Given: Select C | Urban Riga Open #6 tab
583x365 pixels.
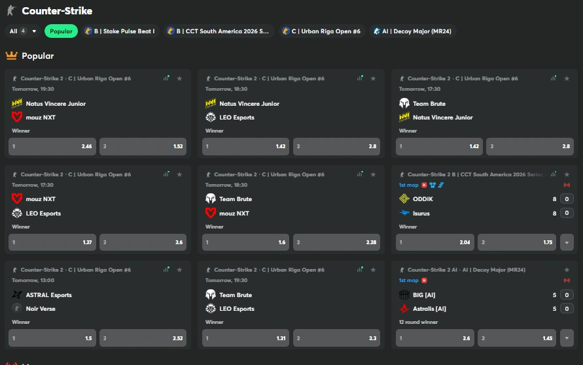Looking at the screenshot, I should pos(321,31).
